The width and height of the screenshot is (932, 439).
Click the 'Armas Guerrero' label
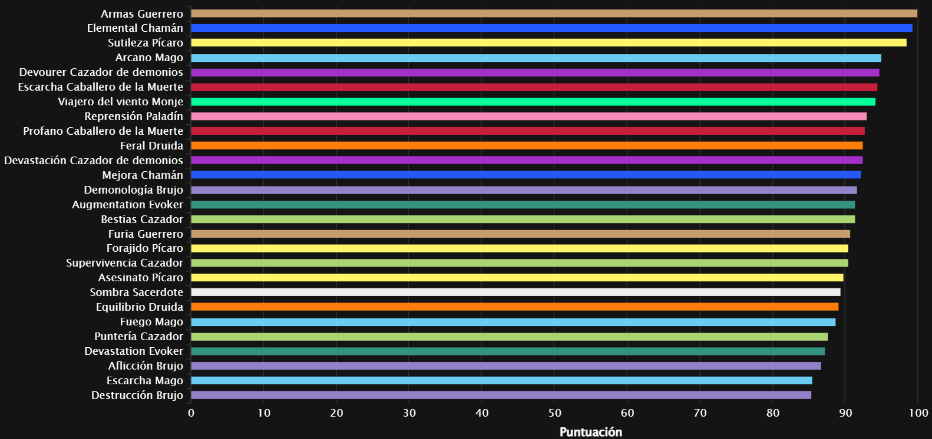pos(142,14)
